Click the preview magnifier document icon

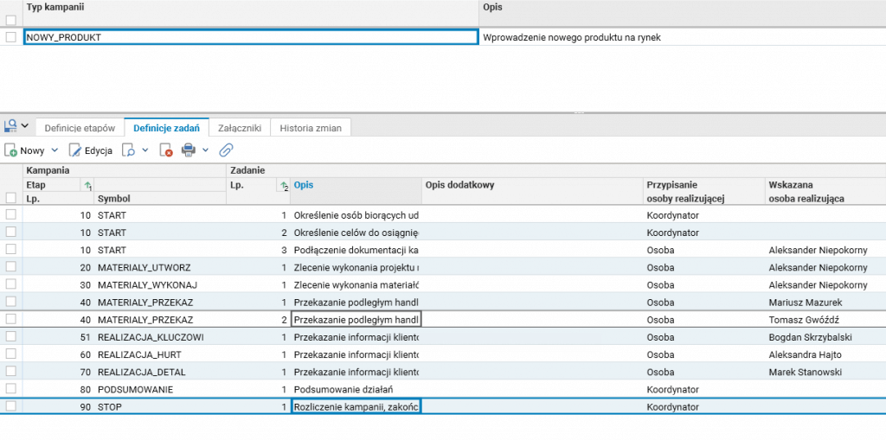pyautogui.click(x=128, y=150)
